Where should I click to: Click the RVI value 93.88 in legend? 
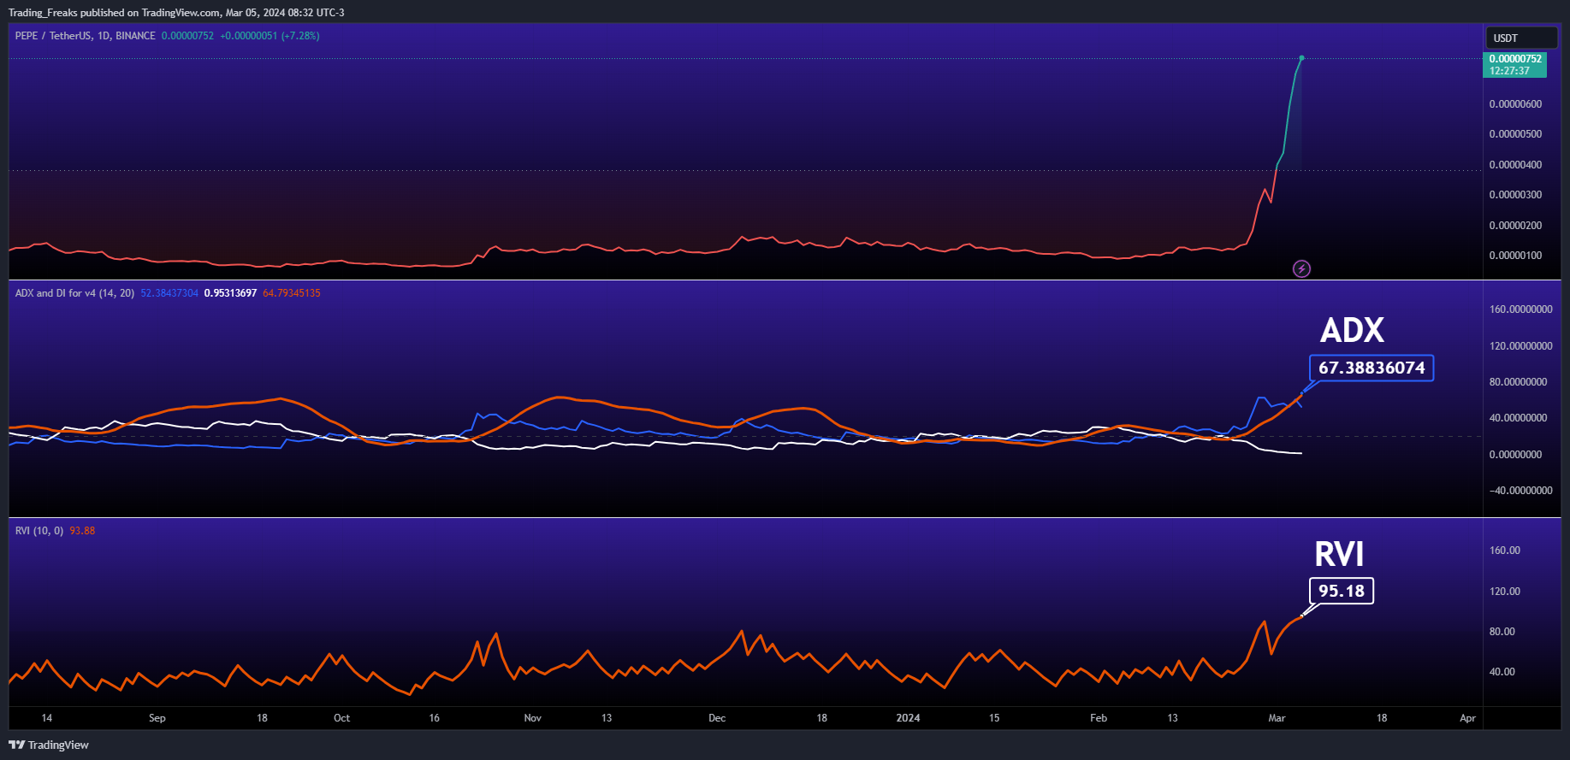[x=82, y=531]
